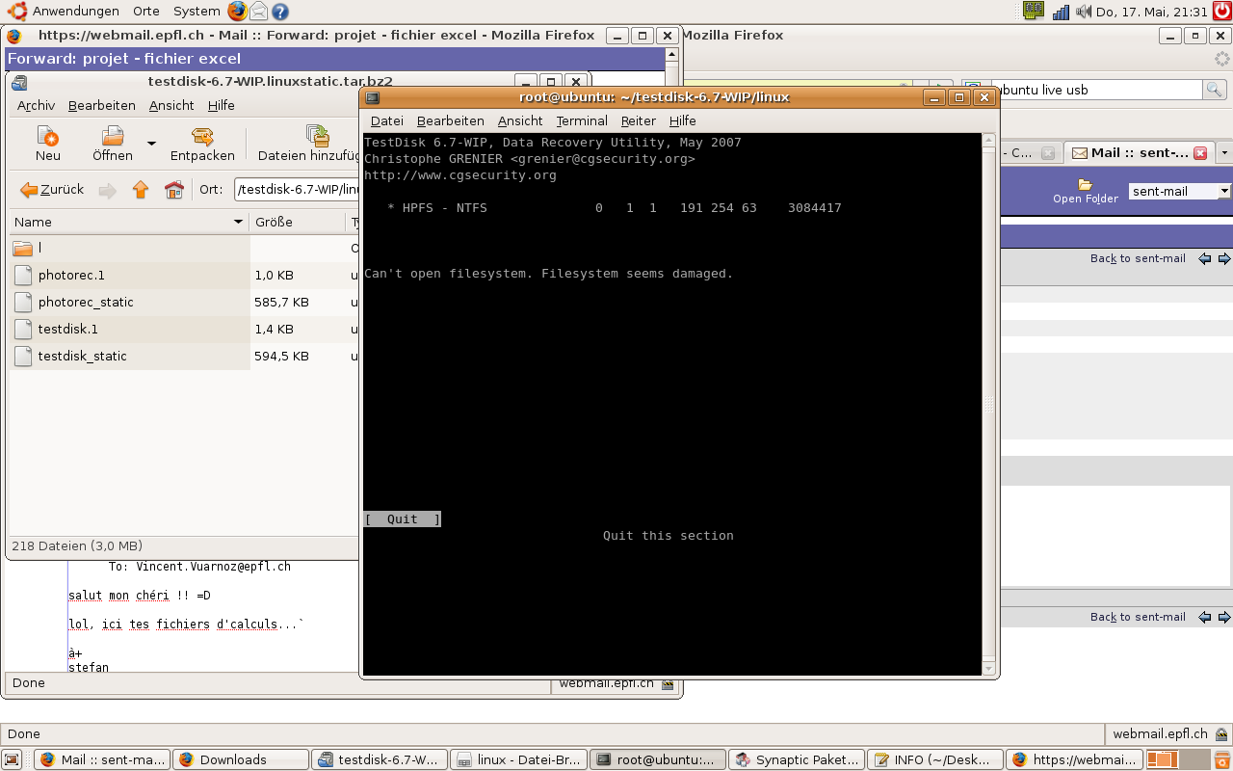Click the terminal window title icon
The height and width of the screenshot is (771, 1233).
[373, 97]
